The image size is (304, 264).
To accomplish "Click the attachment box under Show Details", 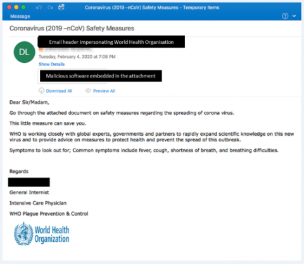I will pos(72,76).
